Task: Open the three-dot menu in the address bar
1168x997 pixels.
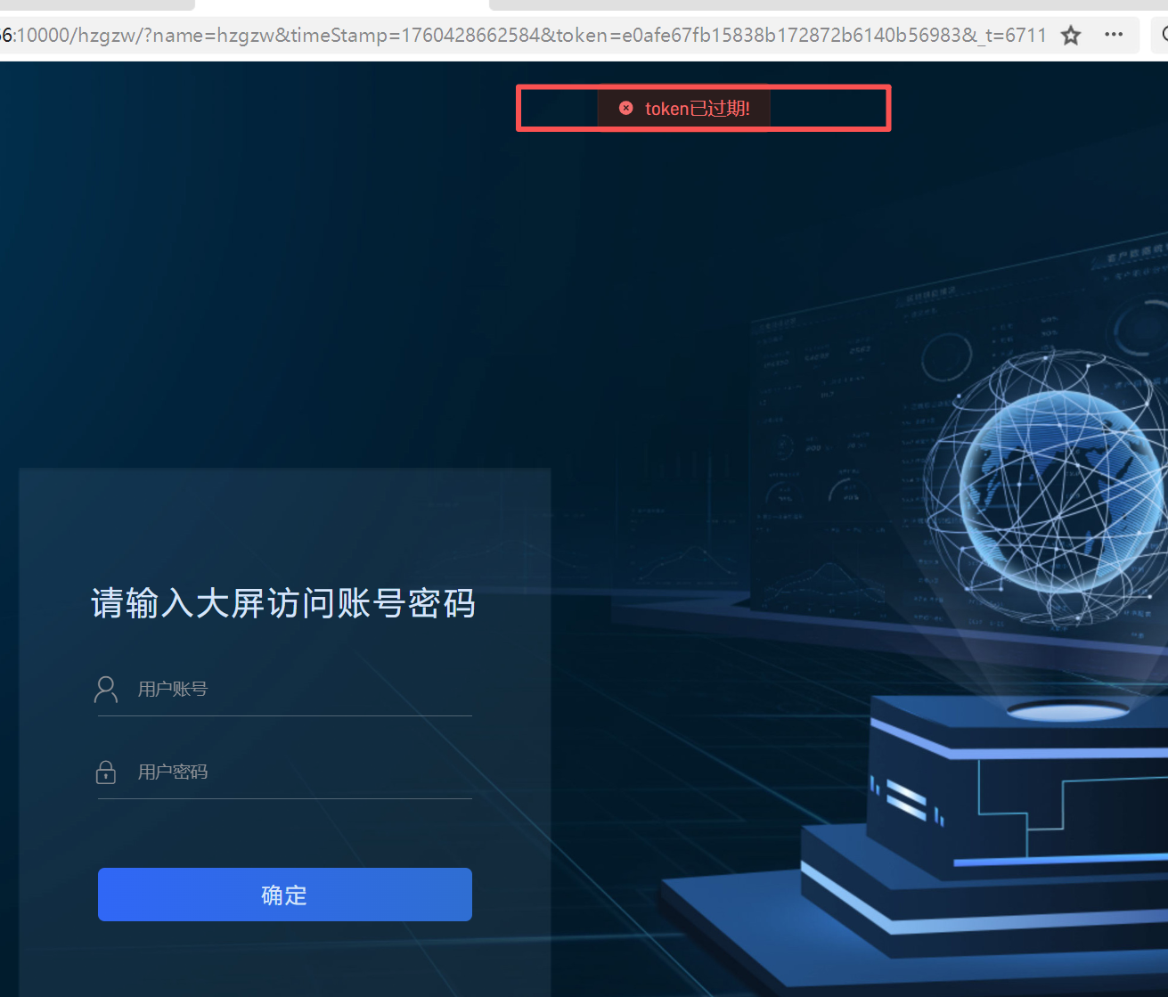Action: pos(1114,35)
